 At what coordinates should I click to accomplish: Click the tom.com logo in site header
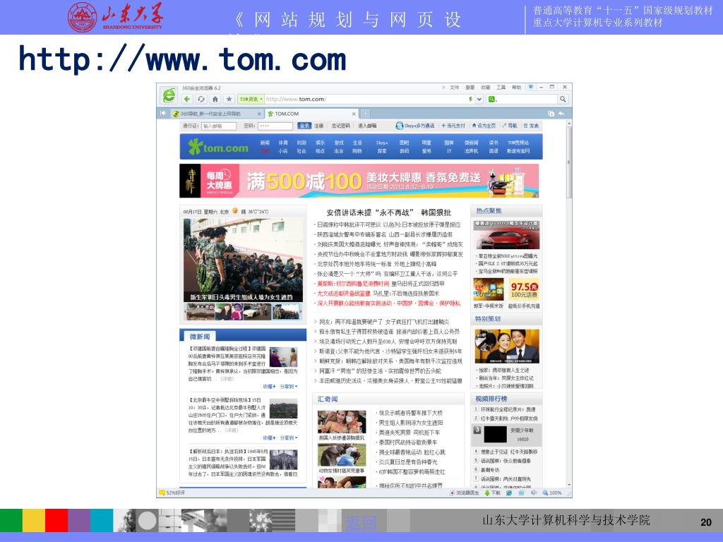218,147
